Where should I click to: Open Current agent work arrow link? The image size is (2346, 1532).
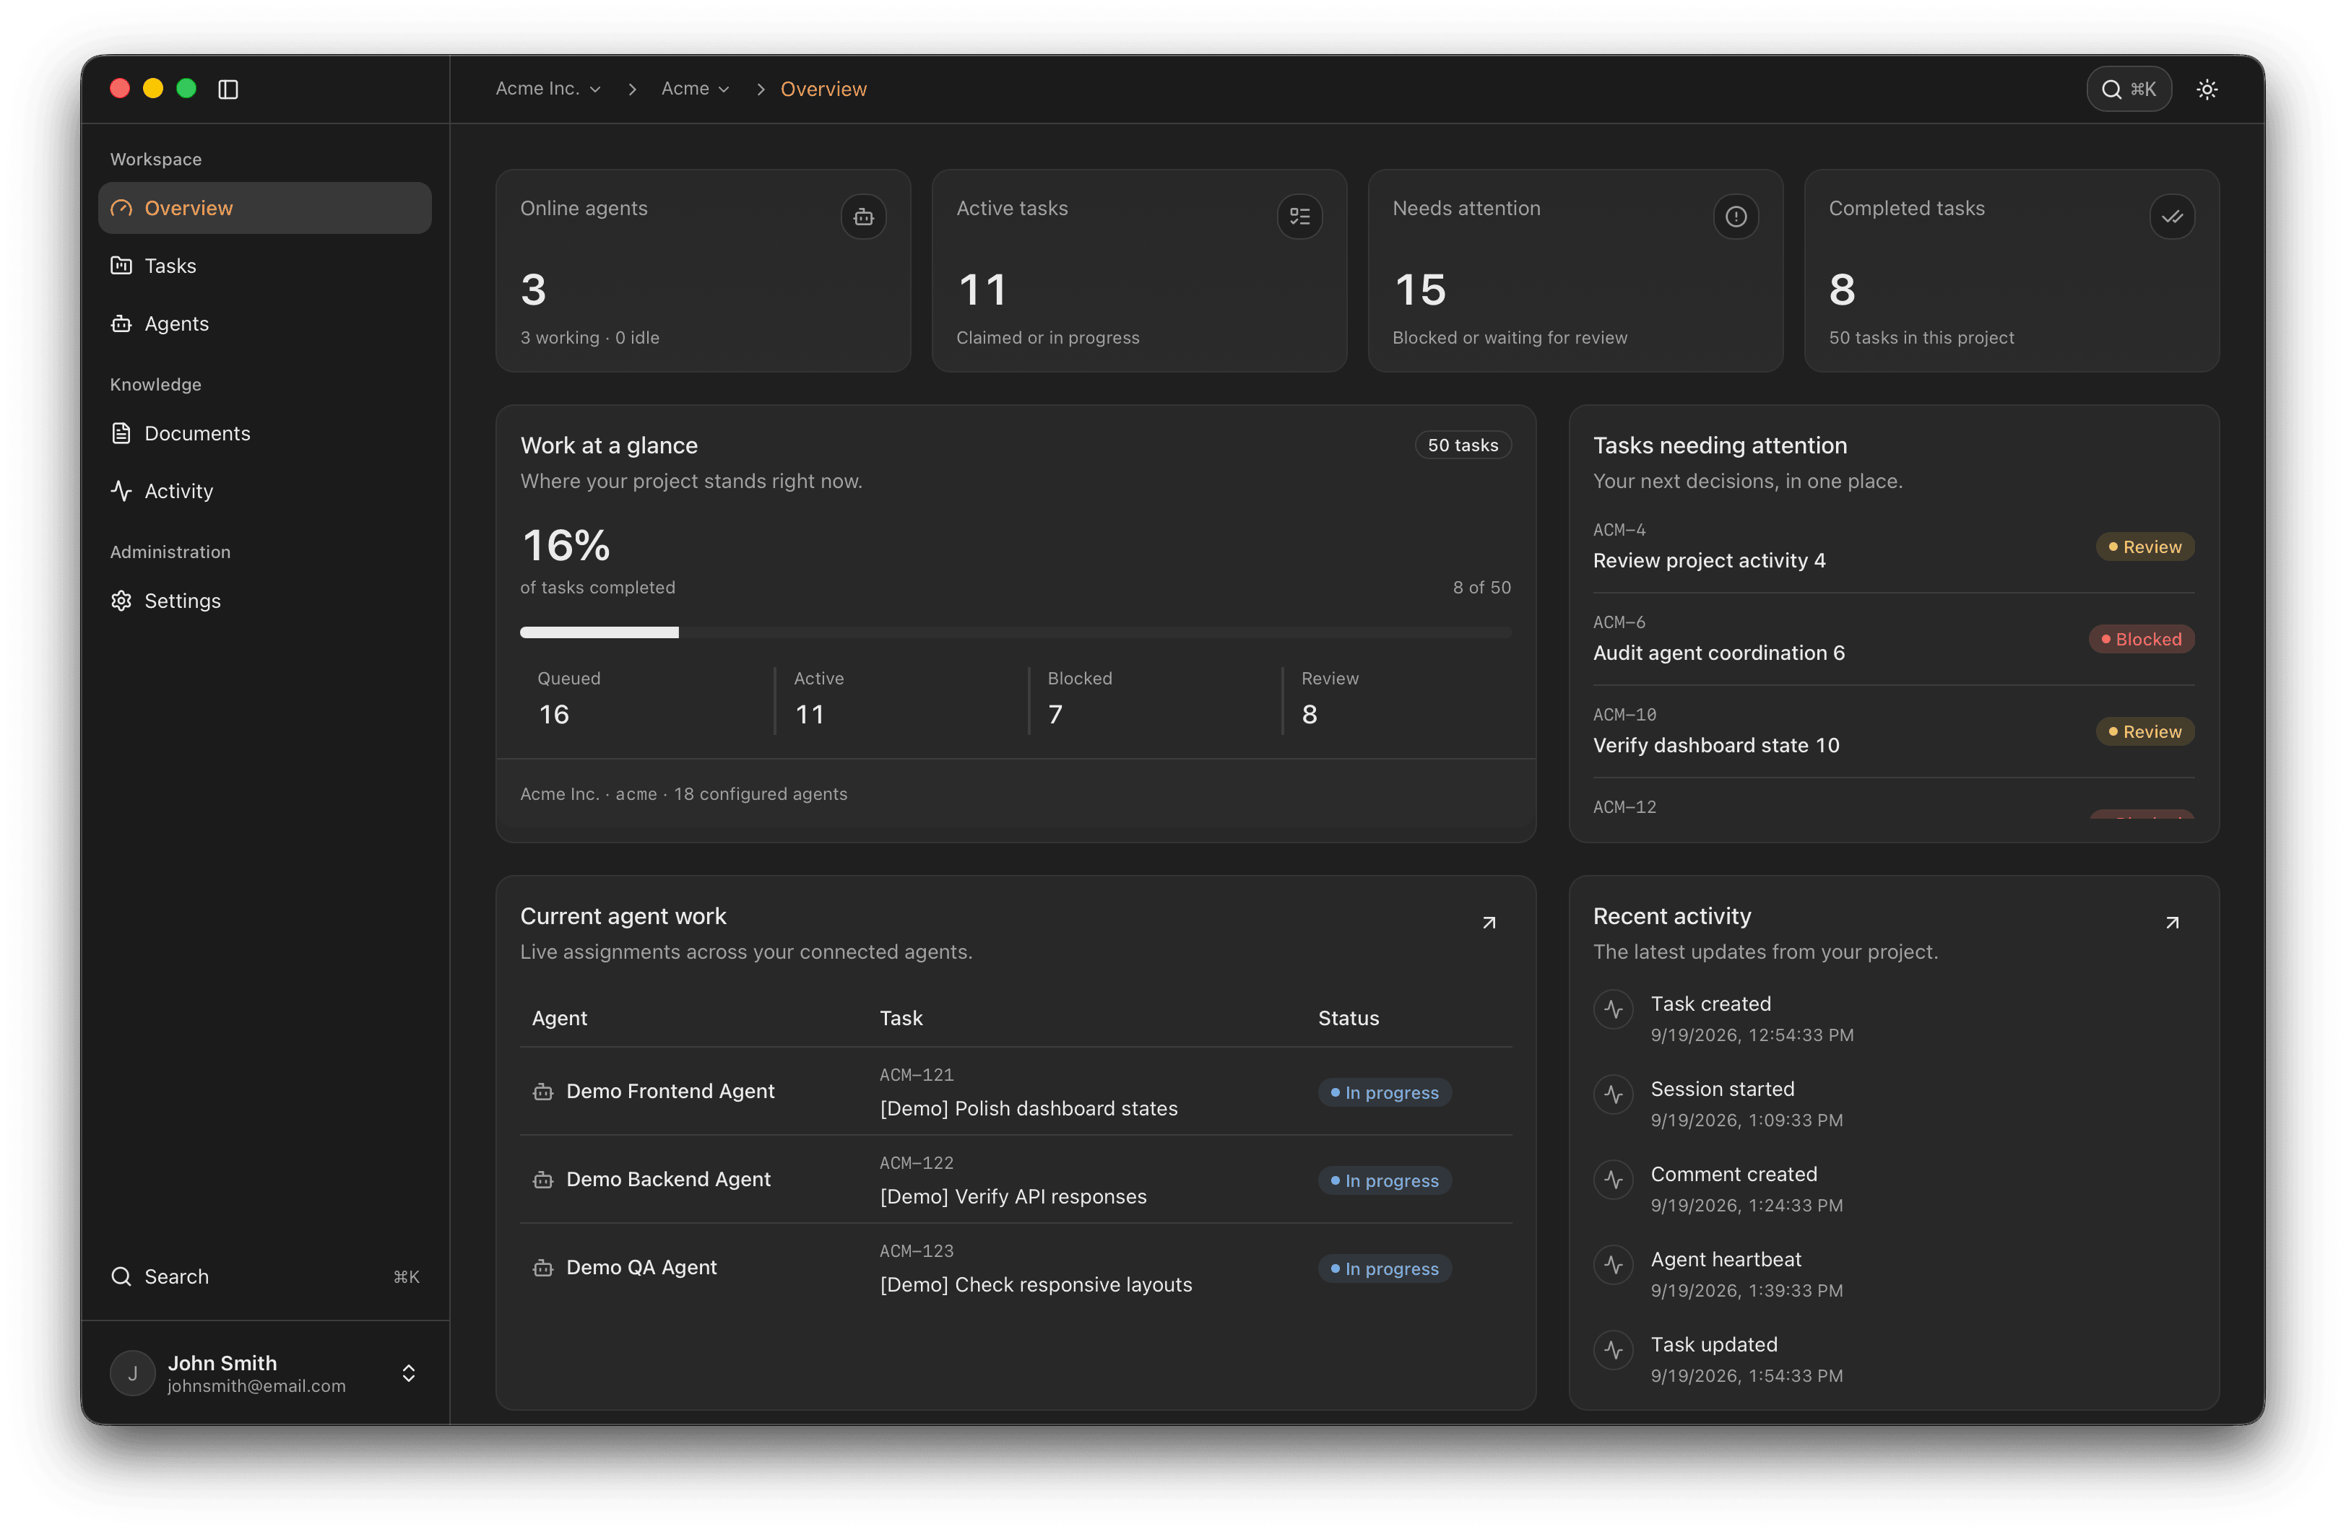pyautogui.click(x=1489, y=922)
